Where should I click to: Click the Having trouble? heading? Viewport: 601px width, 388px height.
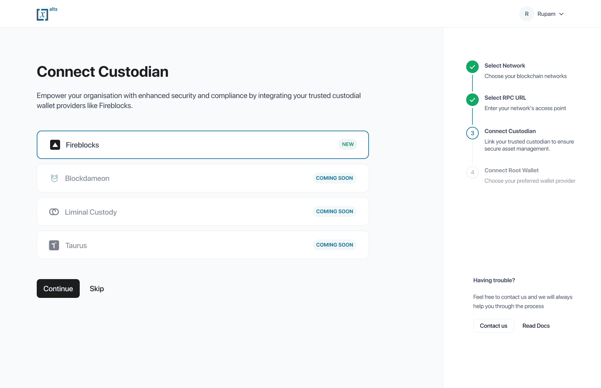(494, 280)
